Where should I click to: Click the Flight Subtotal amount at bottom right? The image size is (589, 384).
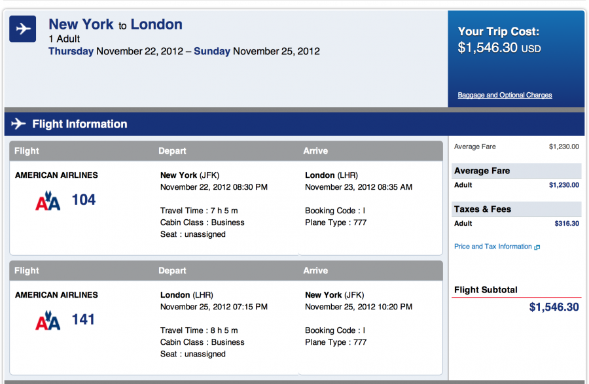[x=554, y=307]
